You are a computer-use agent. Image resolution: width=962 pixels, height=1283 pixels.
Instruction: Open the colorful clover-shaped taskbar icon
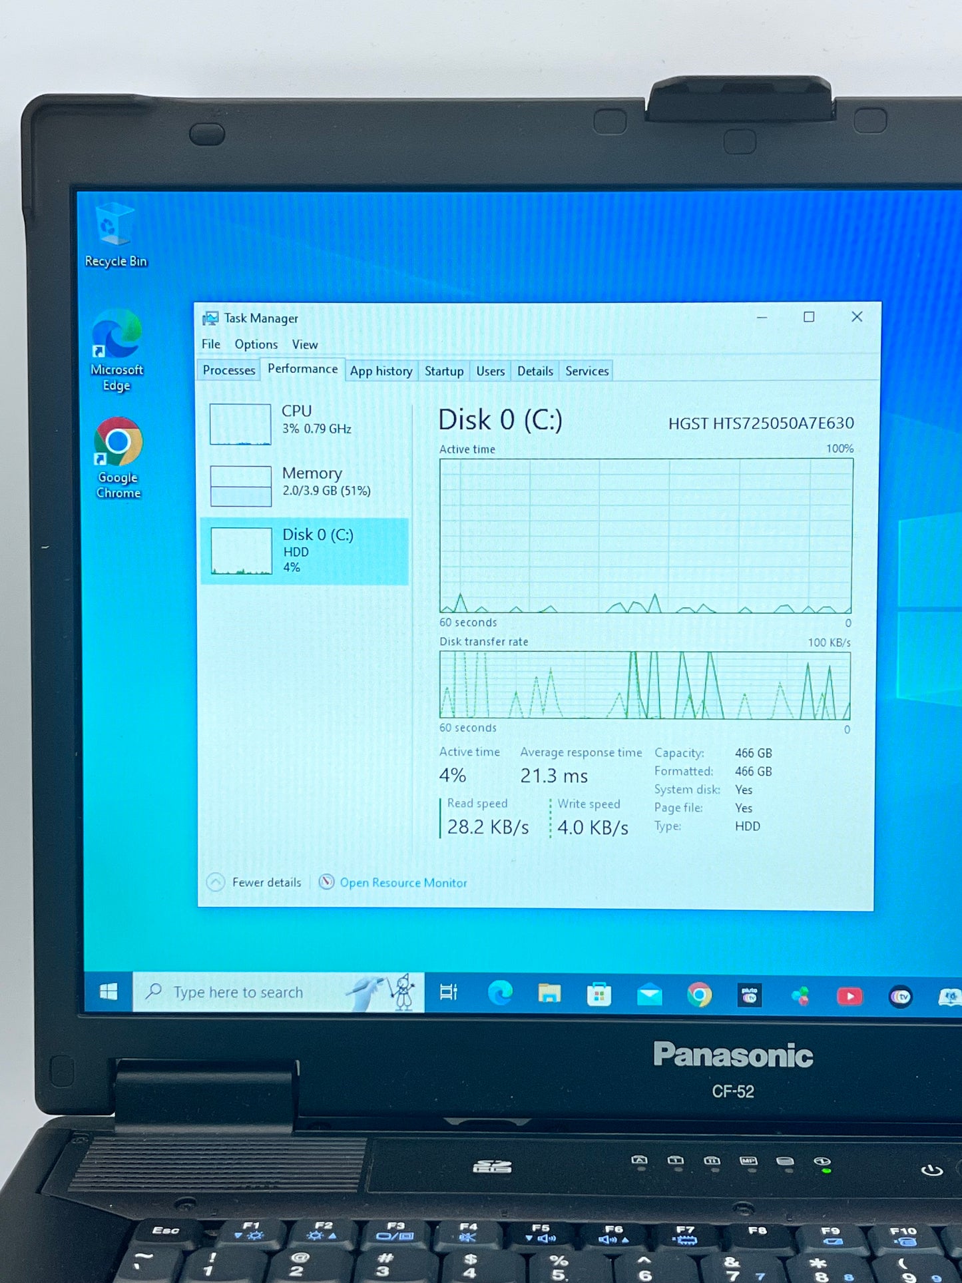pyautogui.click(x=800, y=996)
